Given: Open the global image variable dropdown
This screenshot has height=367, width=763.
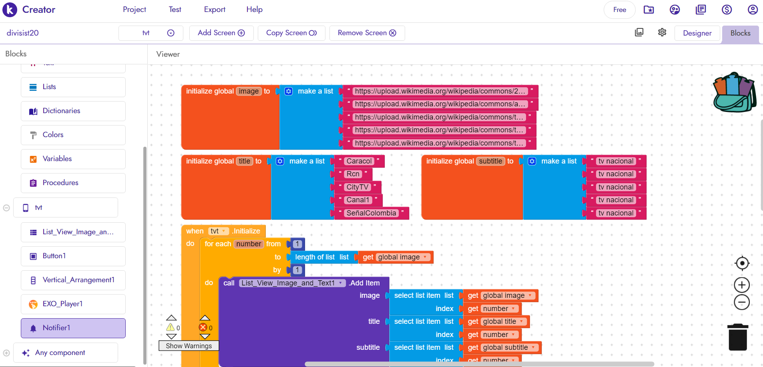Looking at the screenshot, I should point(425,257).
